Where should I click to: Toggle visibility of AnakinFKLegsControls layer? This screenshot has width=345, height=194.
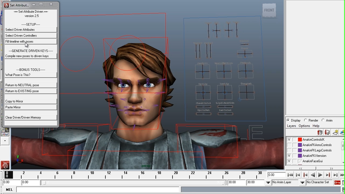(x=289, y=150)
